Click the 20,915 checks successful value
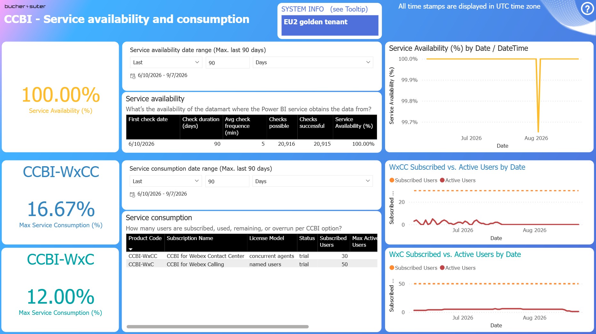This screenshot has height=334, width=596. click(322, 144)
